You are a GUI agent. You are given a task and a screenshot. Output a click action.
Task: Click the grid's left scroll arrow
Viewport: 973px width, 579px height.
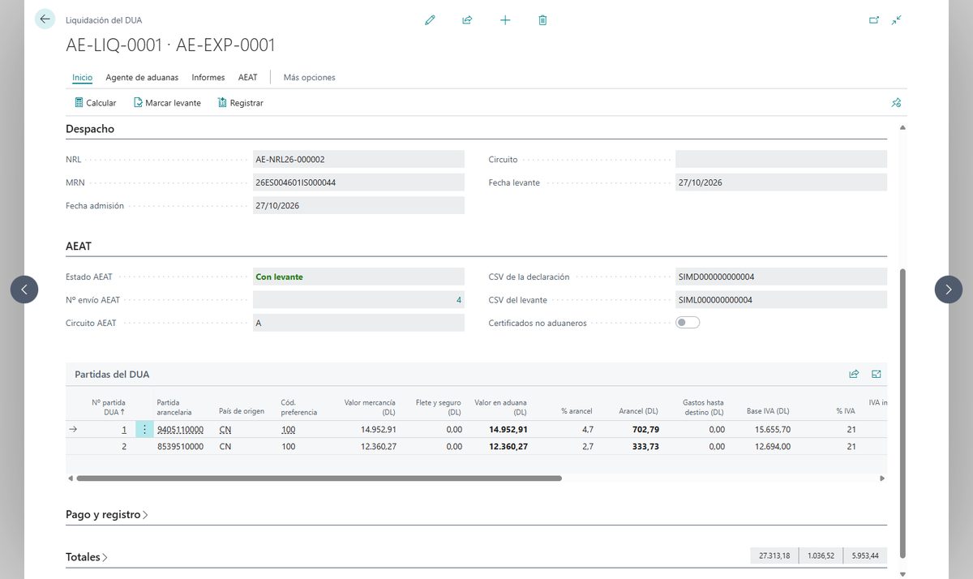point(70,478)
